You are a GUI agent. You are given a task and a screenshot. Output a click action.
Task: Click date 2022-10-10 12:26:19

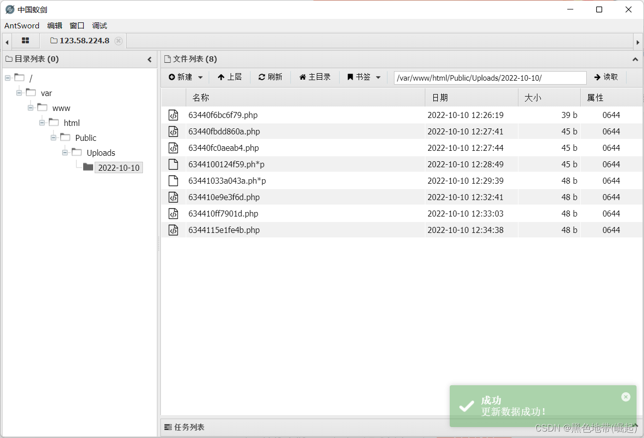pos(465,115)
